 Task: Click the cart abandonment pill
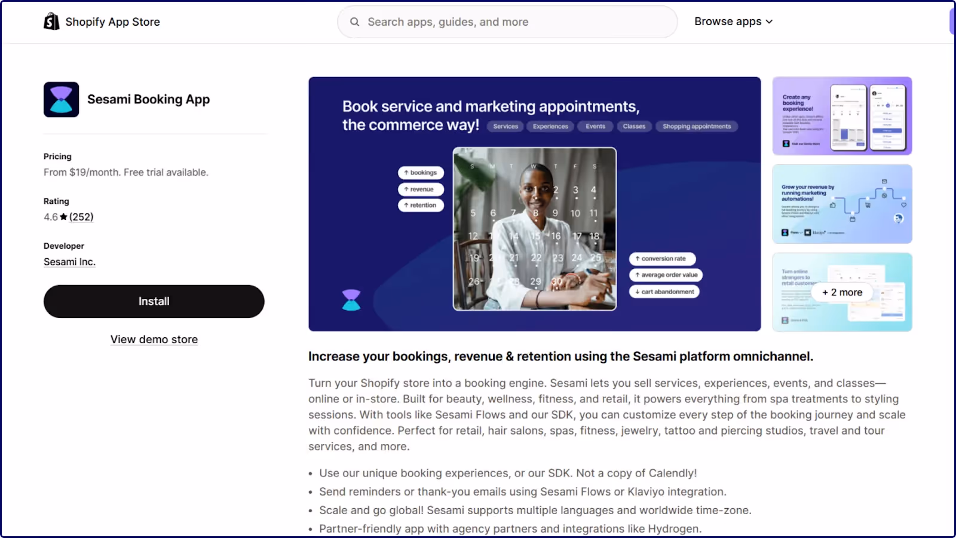(664, 292)
